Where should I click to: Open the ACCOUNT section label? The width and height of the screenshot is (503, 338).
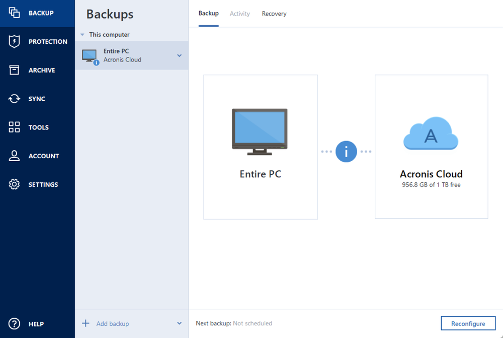point(44,156)
